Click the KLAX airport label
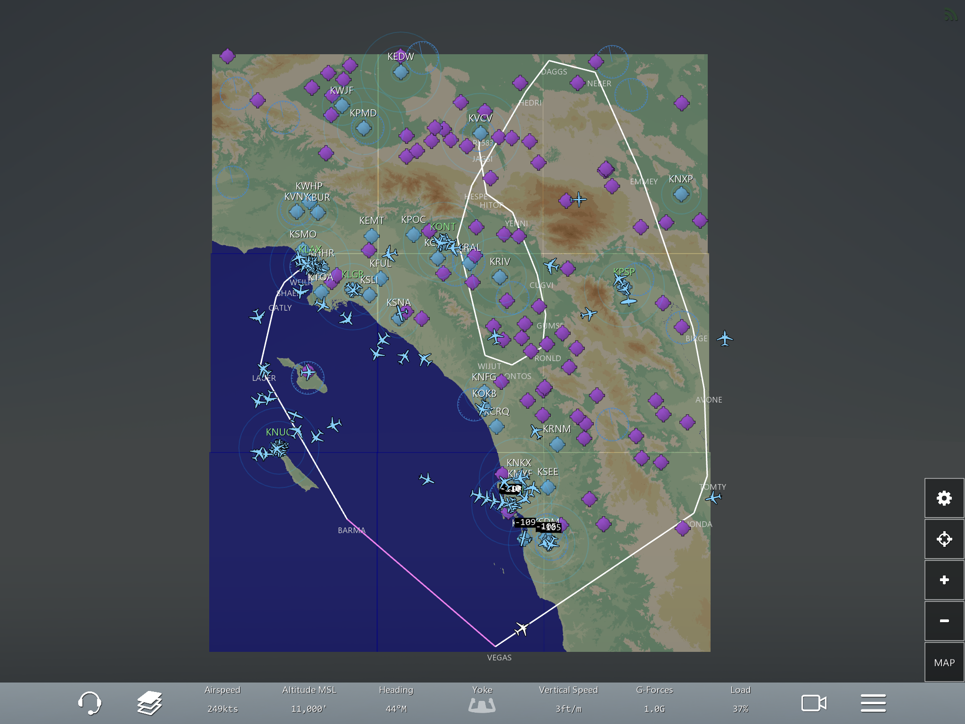Image resolution: width=965 pixels, height=724 pixels. coord(310,248)
